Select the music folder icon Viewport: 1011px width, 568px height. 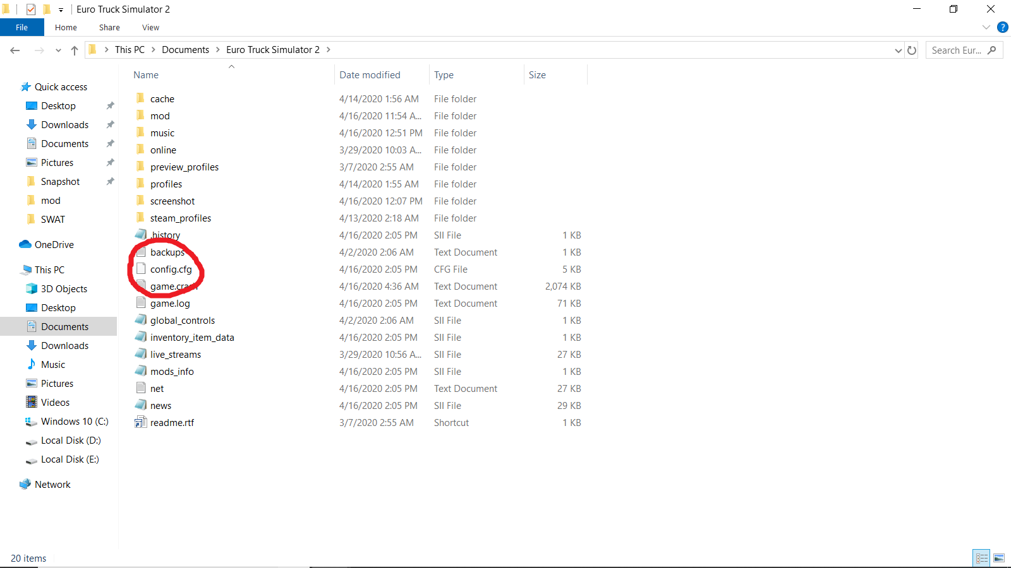pyautogui.click(x=140, y=133)
